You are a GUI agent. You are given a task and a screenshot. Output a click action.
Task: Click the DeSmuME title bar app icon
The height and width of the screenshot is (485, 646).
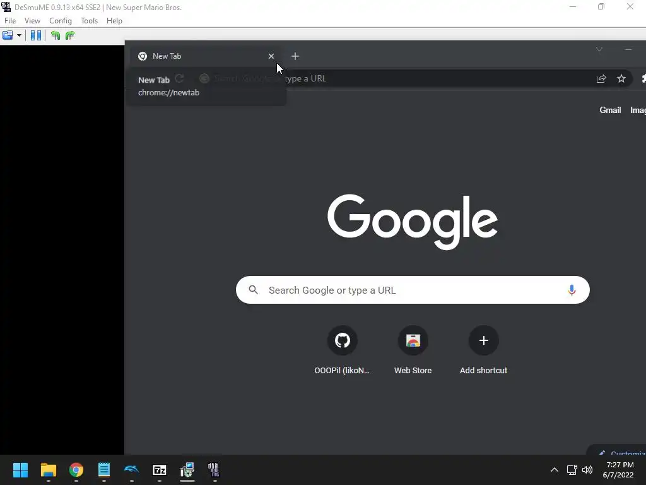pos(6,7)
